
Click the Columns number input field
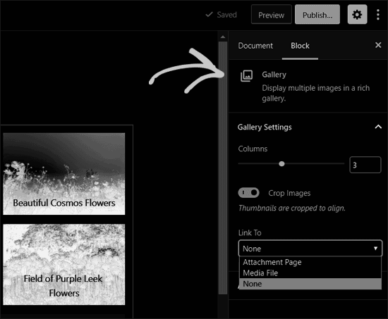(x=365, y=165)
